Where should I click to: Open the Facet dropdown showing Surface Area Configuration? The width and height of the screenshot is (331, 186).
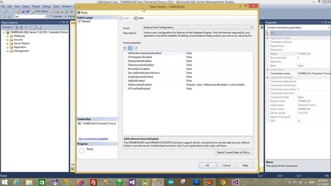pyautogui.click(x=198, y=27)
